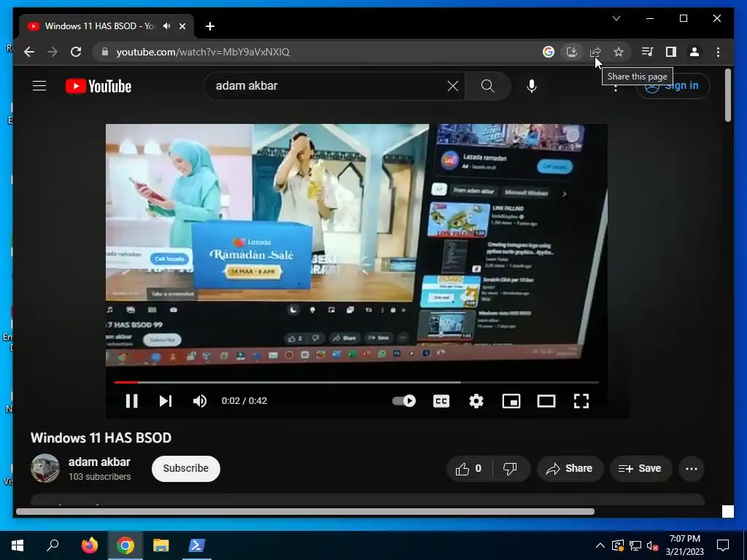Viewport: 747px width, 560px height.
Task: Launch Firefox from the taskbar
Action: (89, 545)
